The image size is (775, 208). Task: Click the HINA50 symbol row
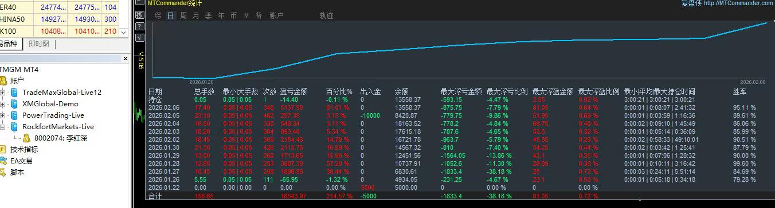point(60,19)
